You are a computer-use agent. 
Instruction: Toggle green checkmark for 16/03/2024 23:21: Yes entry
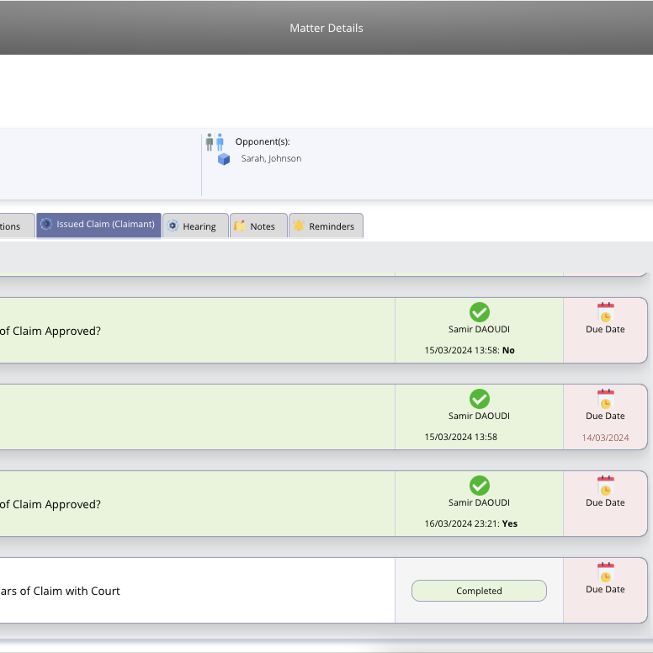pos(480,486)
